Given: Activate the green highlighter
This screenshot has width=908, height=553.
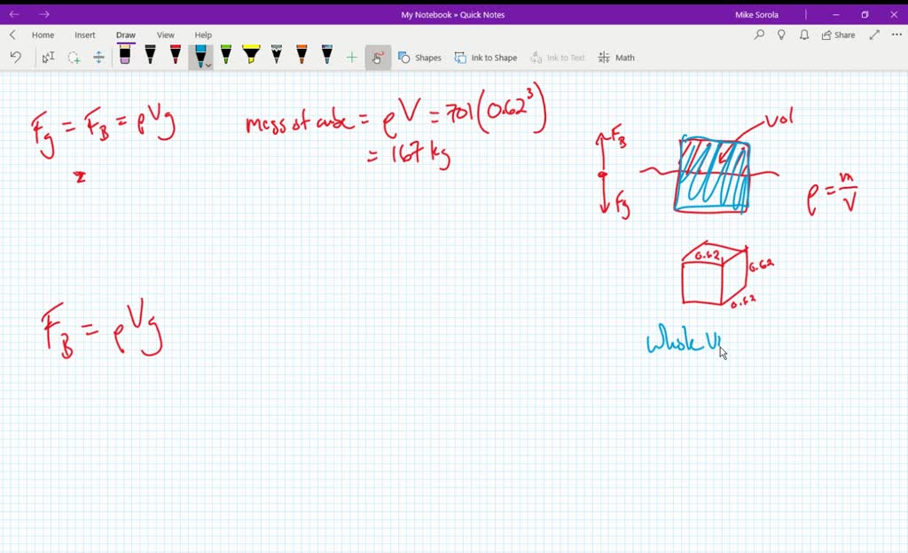Looking at the screenshot, I should (225, 55).
